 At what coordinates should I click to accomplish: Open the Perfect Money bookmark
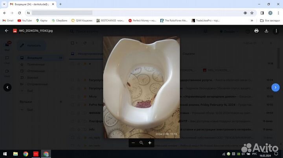point(142,20)
